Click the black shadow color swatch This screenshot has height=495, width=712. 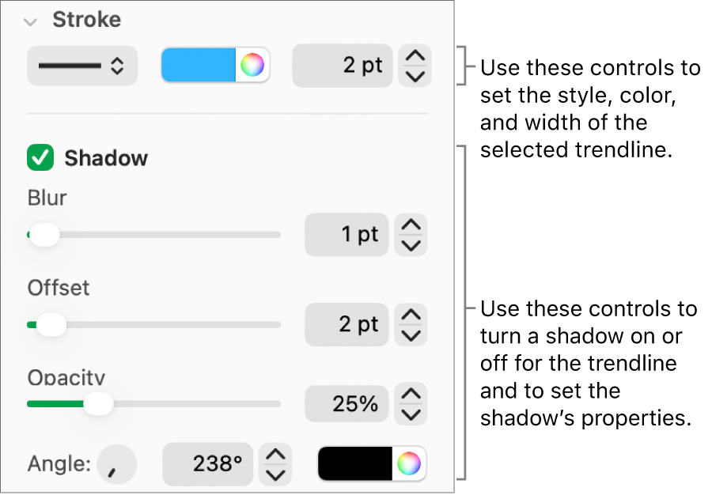pyautogui.click(x=356, y=465)
